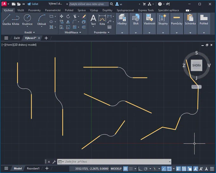Choose the rectangle draw tool
The height and width of the screenshot is (173, 216).
(x=51, y=17)
